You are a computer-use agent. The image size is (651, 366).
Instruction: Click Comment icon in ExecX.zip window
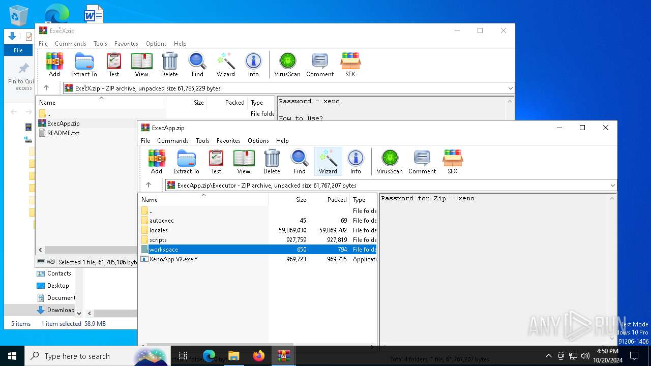coord(320,65)
